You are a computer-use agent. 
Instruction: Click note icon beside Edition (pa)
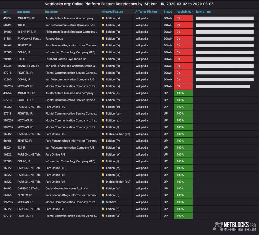click(x=103, y=113)
